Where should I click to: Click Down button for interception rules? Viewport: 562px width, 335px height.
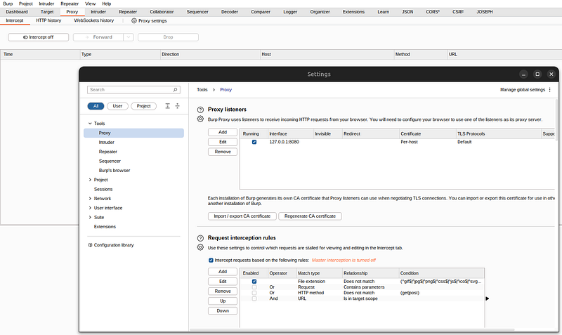(x=223, y=311)
